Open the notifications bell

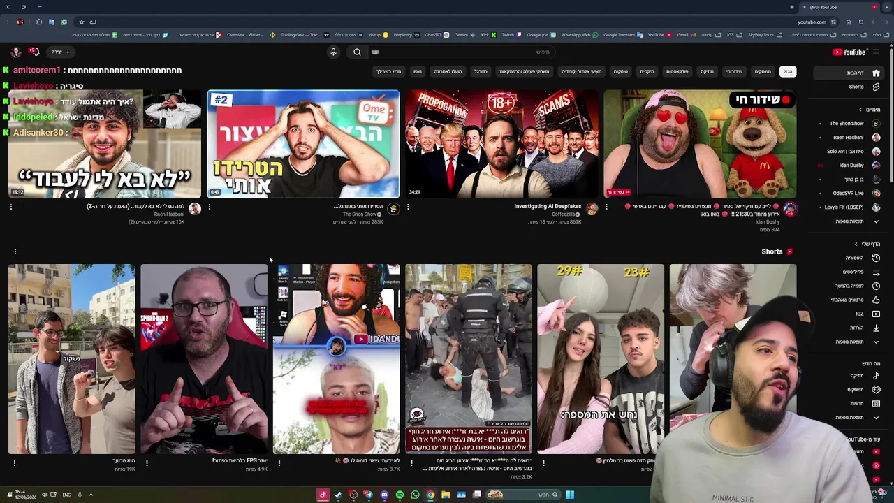tap(34, 52)
